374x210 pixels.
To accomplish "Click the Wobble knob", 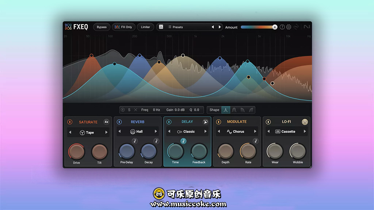I will click(x=298, y=151).
